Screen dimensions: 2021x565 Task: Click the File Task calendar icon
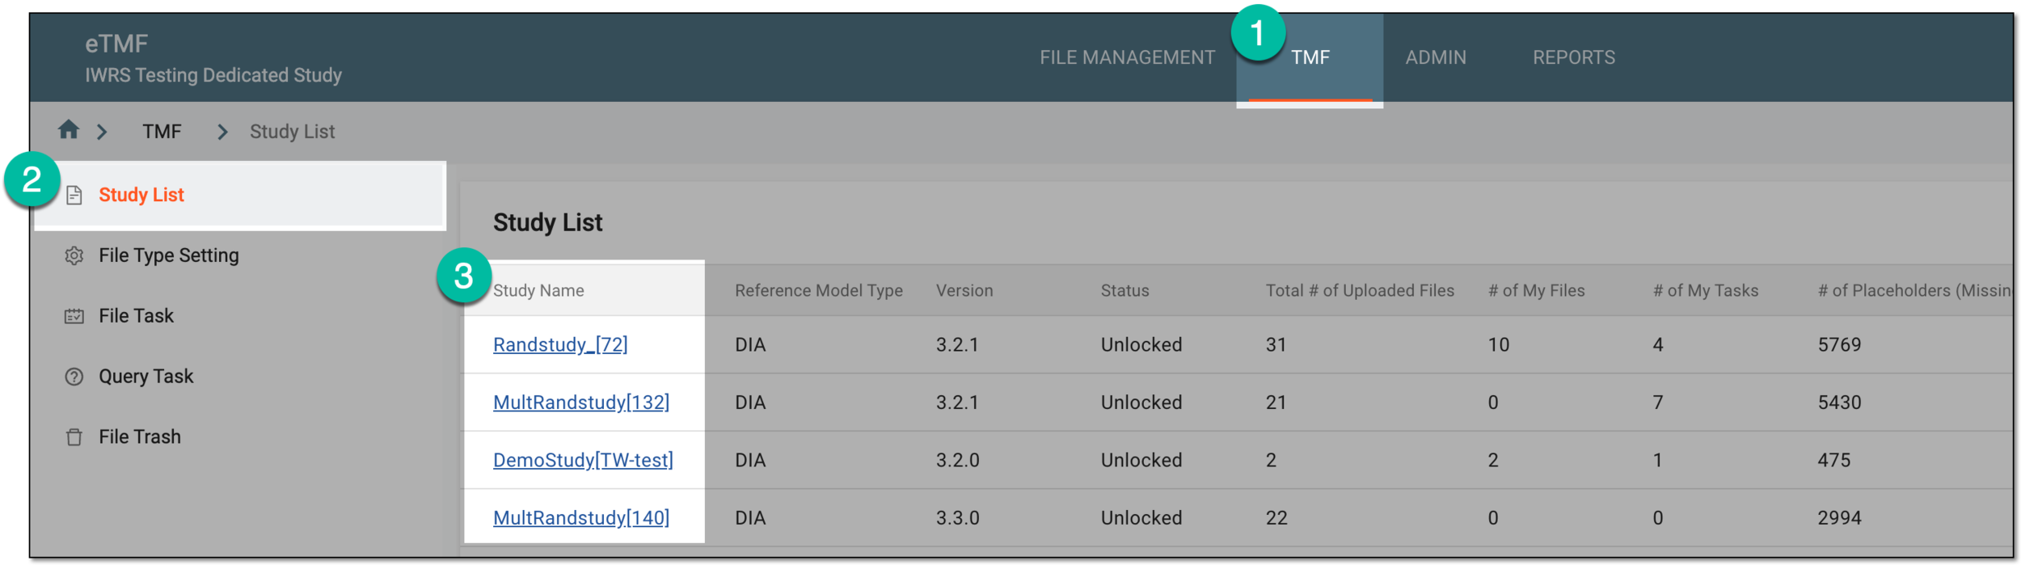(74, 316)
